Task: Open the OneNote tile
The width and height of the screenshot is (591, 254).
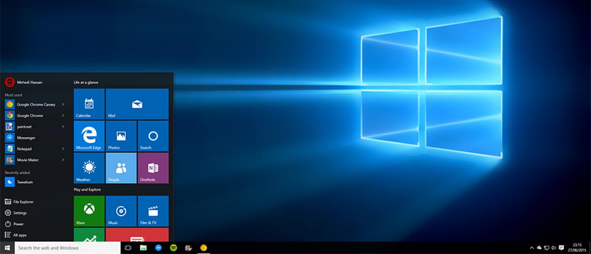Action: tap(153, 168)
